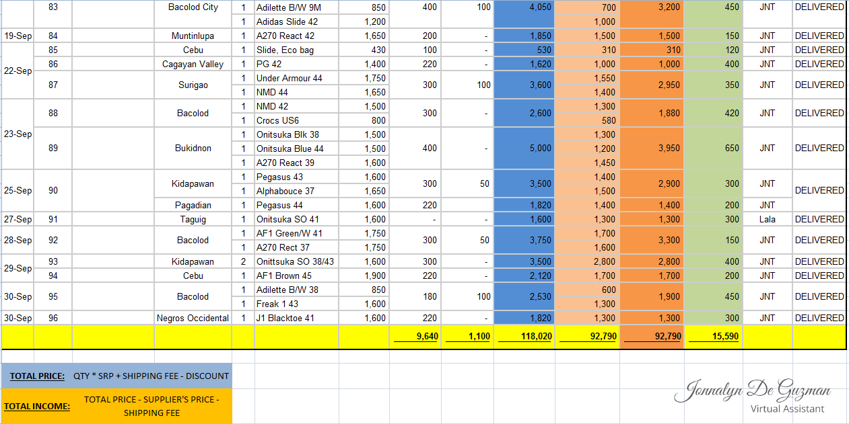Select the 'Adidas Slide 42' cell
This screenshot has width=849, height=424.
tap(296, 22)
